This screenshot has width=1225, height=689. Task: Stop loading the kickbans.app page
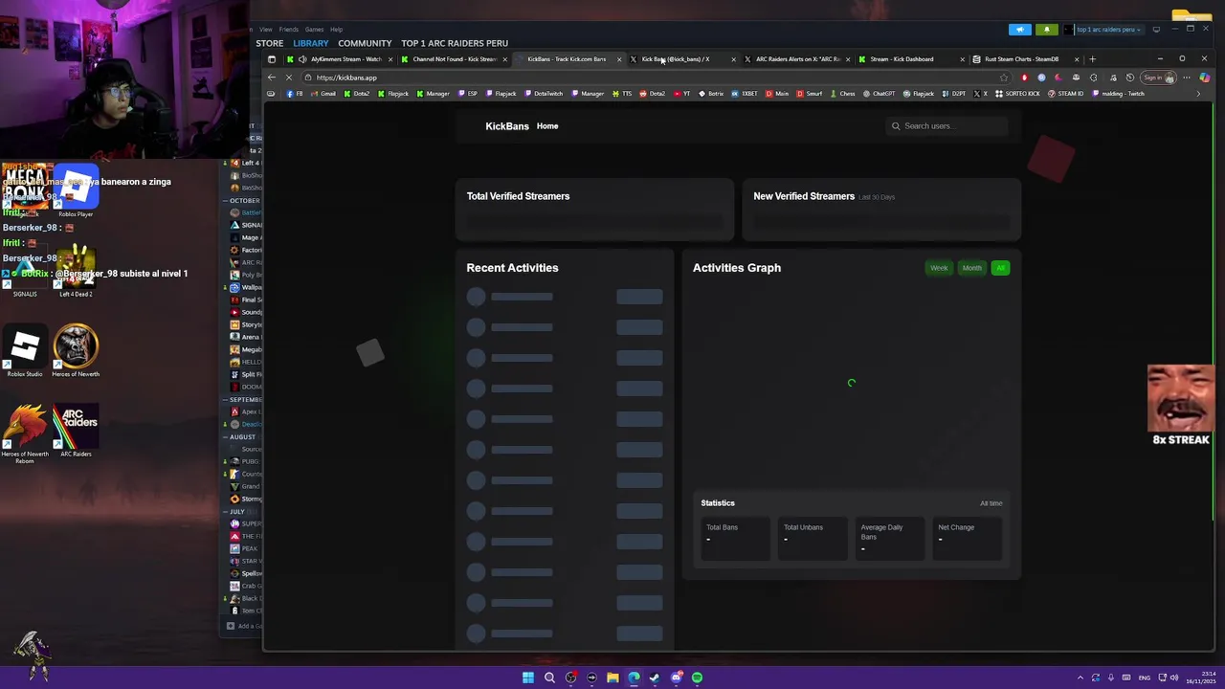289,78
